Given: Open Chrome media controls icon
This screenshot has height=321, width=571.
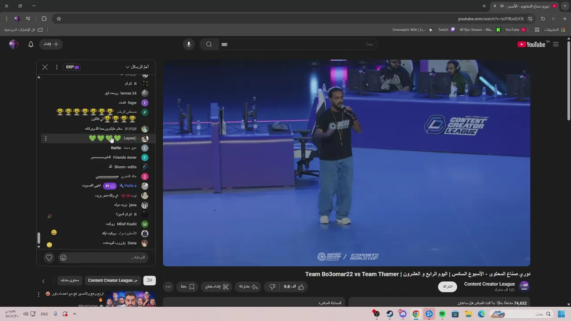Looking at the screenshot, I should [x=28, y=19].
